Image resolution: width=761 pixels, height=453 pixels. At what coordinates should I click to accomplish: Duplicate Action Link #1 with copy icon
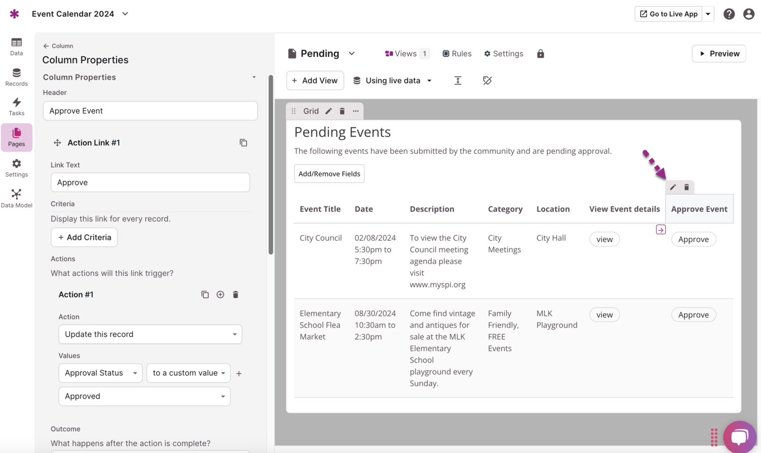tap(244, 143)
